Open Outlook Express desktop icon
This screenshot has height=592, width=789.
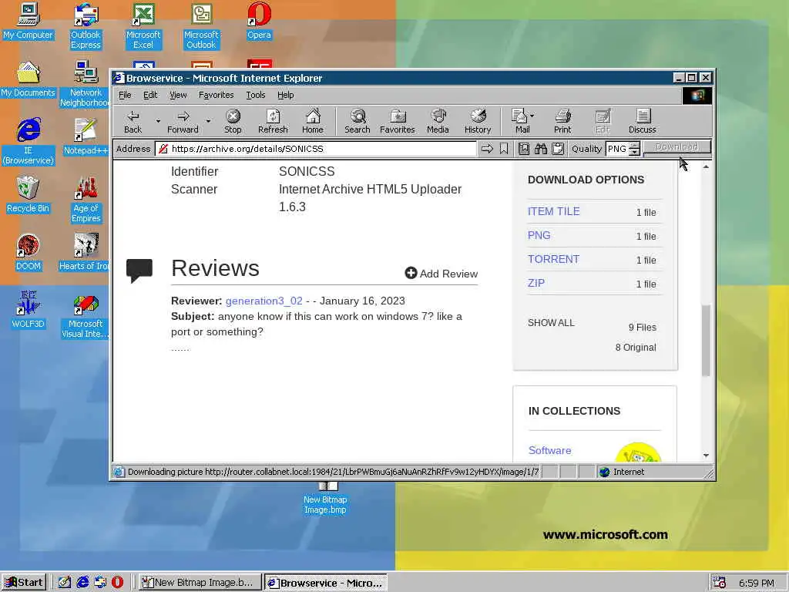[86, 25]
